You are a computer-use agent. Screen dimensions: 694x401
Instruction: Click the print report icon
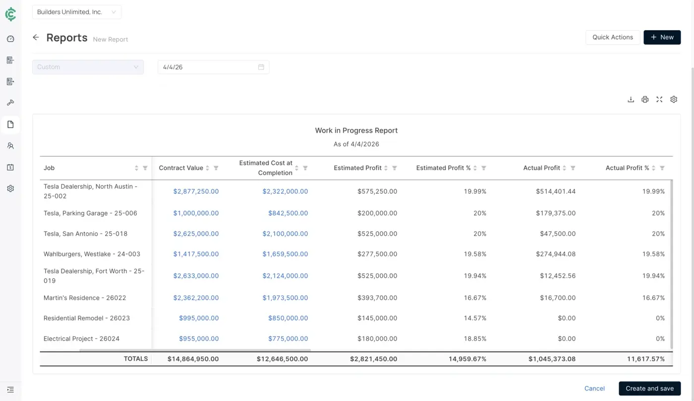(x=645, y=100)
